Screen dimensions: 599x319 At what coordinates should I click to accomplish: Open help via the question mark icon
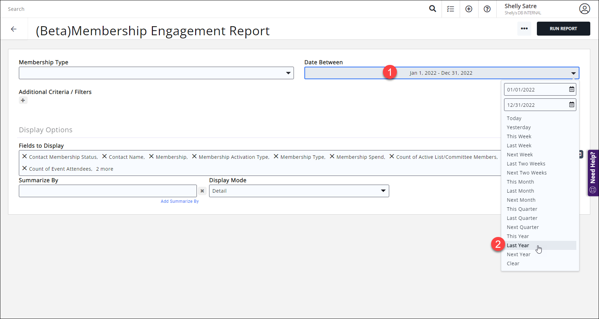coord(487,9)
